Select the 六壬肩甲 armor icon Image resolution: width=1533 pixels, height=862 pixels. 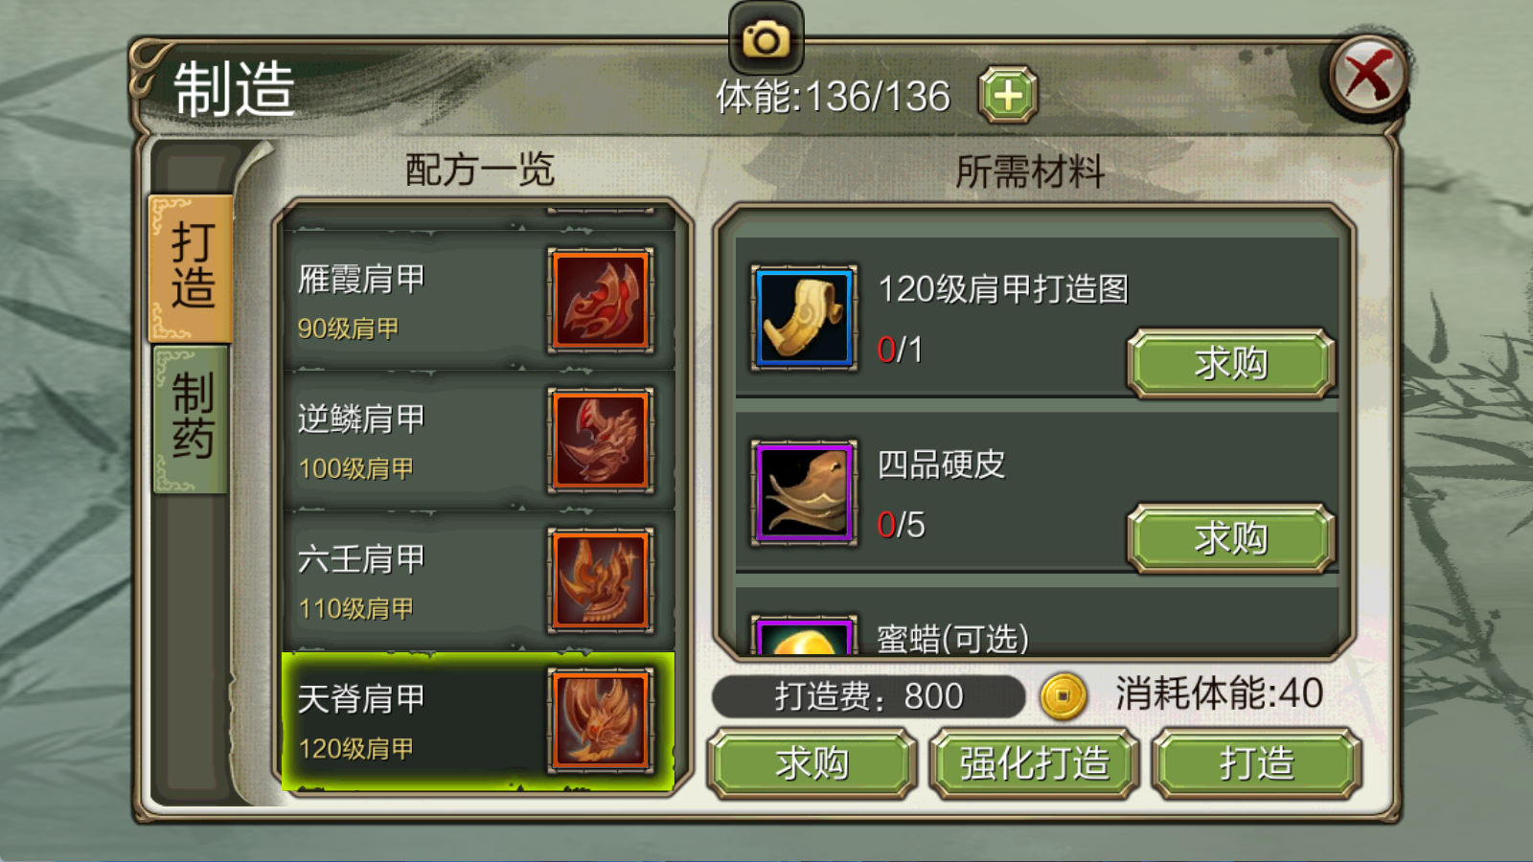point(601,580)
